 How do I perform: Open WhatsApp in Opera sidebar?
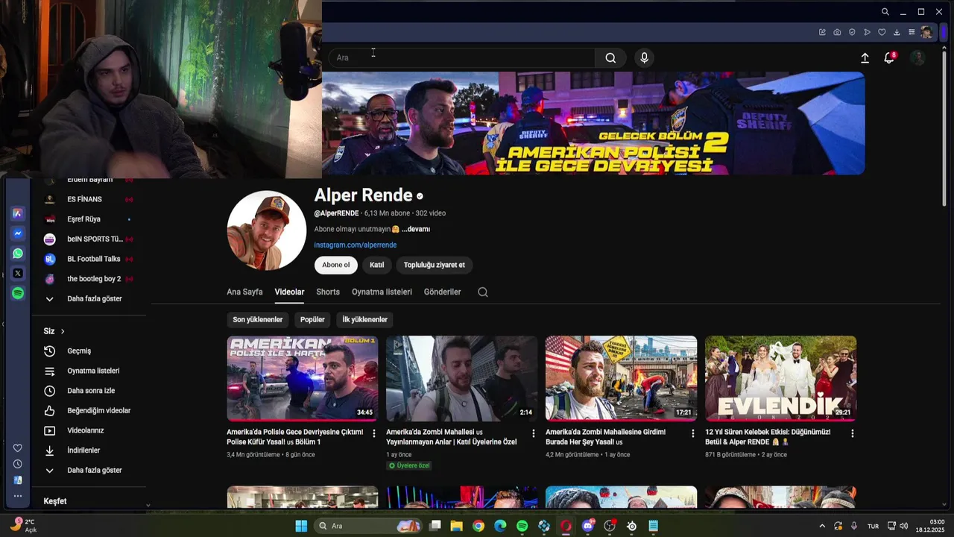pyautogui.click(x=18, y=254)
